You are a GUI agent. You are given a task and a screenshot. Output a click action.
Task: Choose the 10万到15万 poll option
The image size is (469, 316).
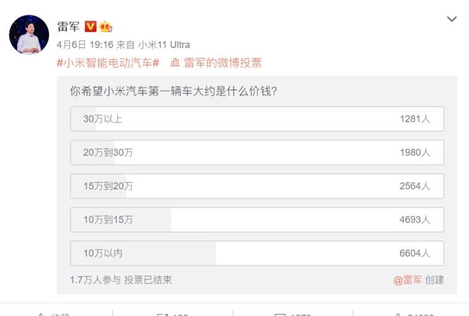(257, 219)
